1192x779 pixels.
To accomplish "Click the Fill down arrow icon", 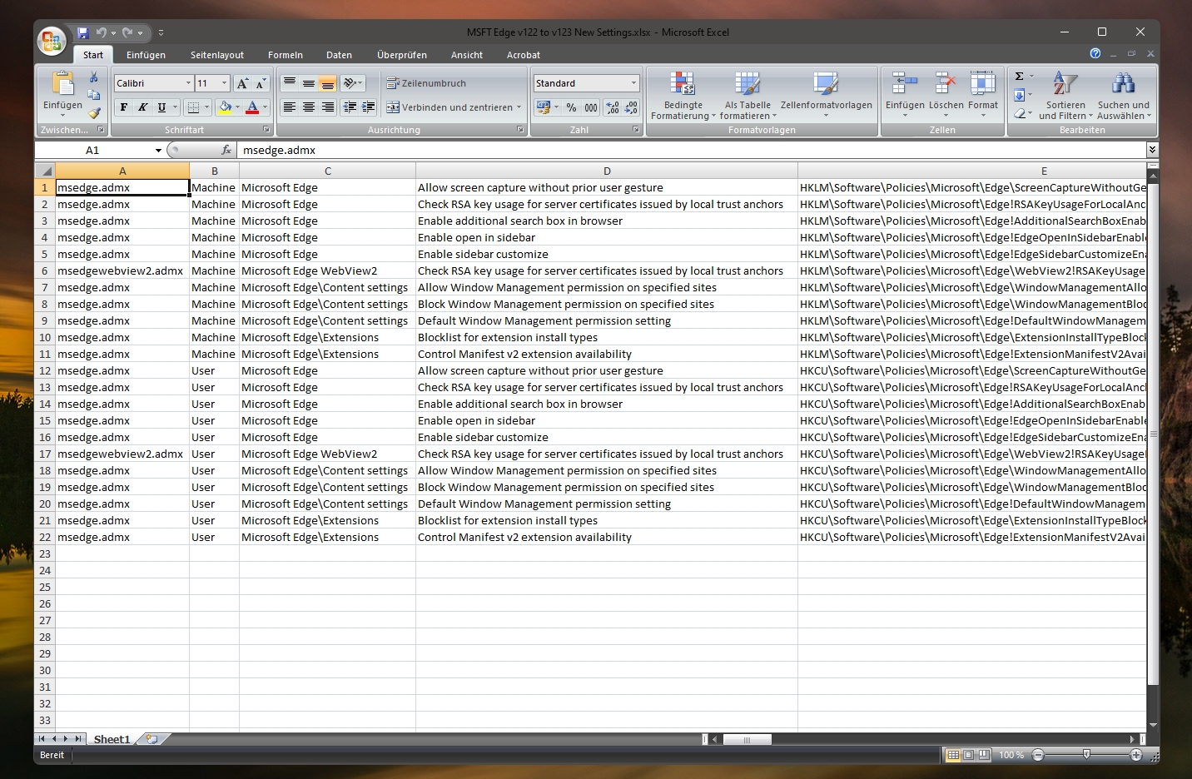I will click(x=1019, y=95).
